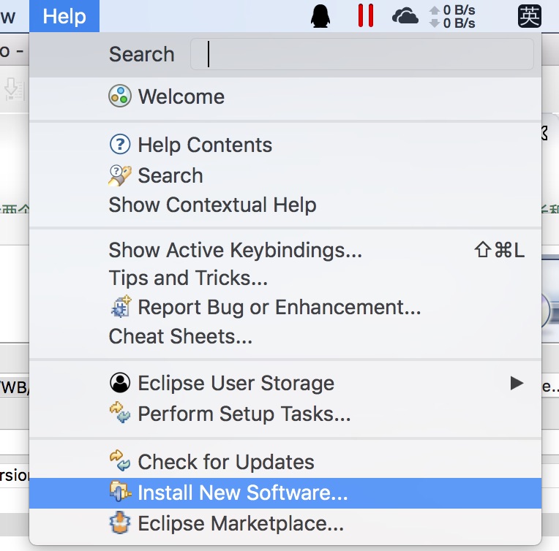Select Perform Setup Tasks

pyautogui.click(x=285, y=414)
